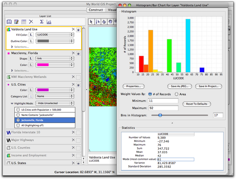Viewport: 236px width, 179px height.
Task: Remove the Major Highways layer
Action: tap(73, 140)
